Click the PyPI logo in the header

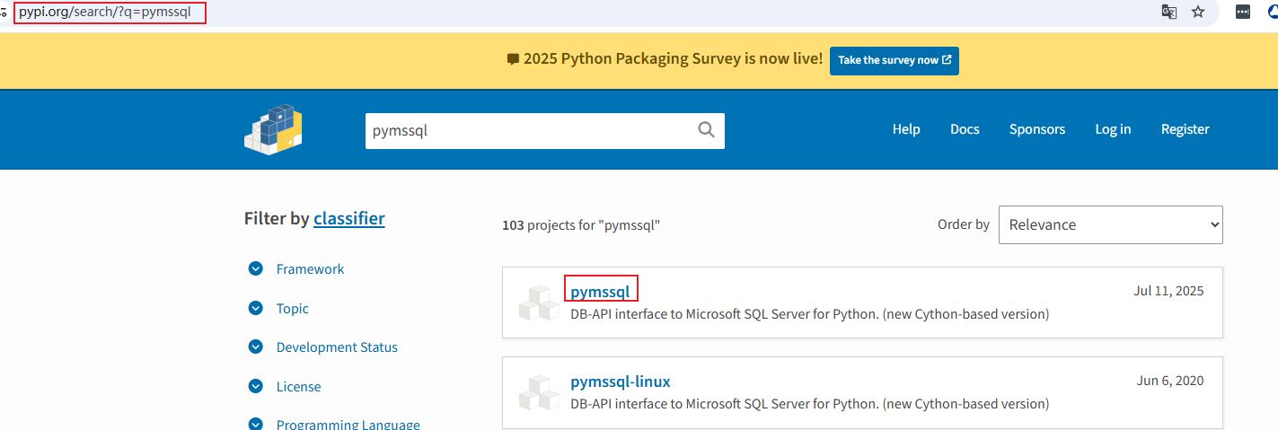point(273,129)
